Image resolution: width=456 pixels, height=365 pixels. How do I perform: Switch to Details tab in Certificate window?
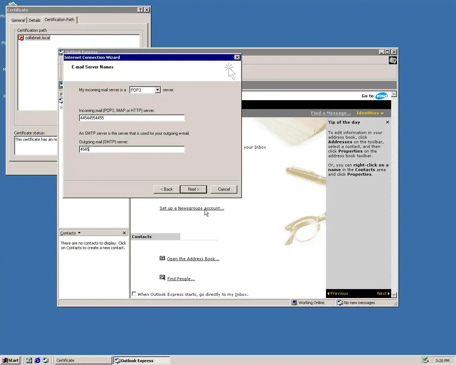[x=35, y=20]
